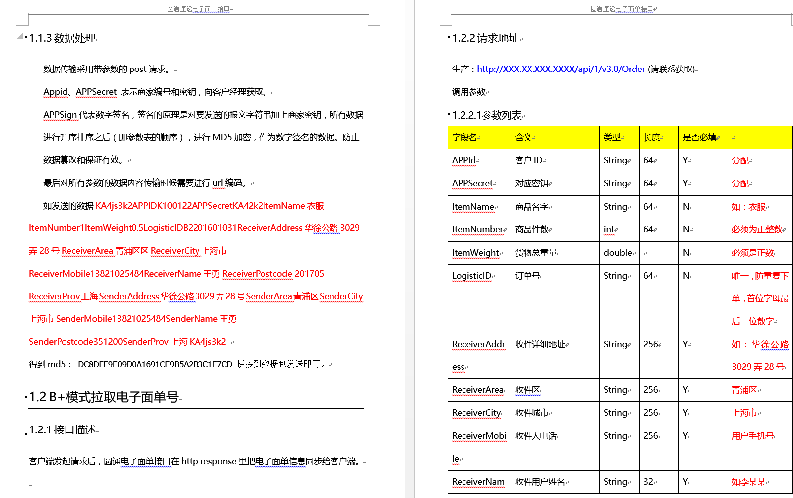Viewport: 793px width, 498px height.
Task: Click the 'LogisticID' field name cell
Action: 479,298
